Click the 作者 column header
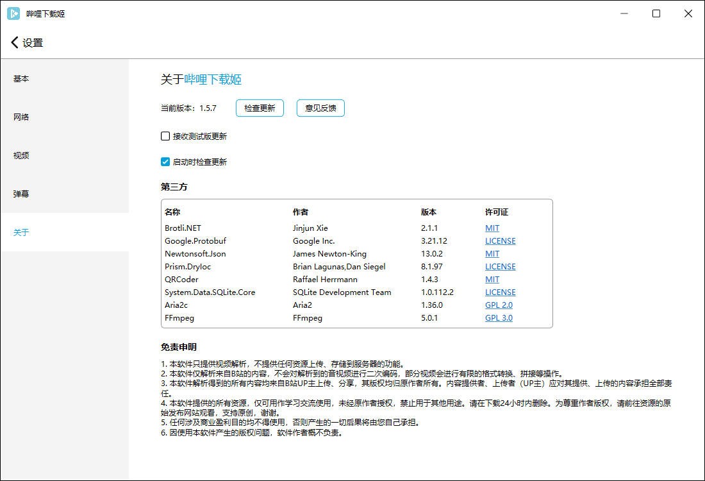 (x=301, y=212)
